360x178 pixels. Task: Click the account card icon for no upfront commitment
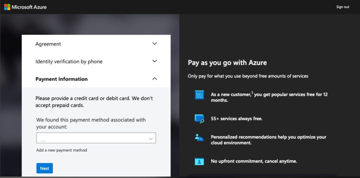199,161
